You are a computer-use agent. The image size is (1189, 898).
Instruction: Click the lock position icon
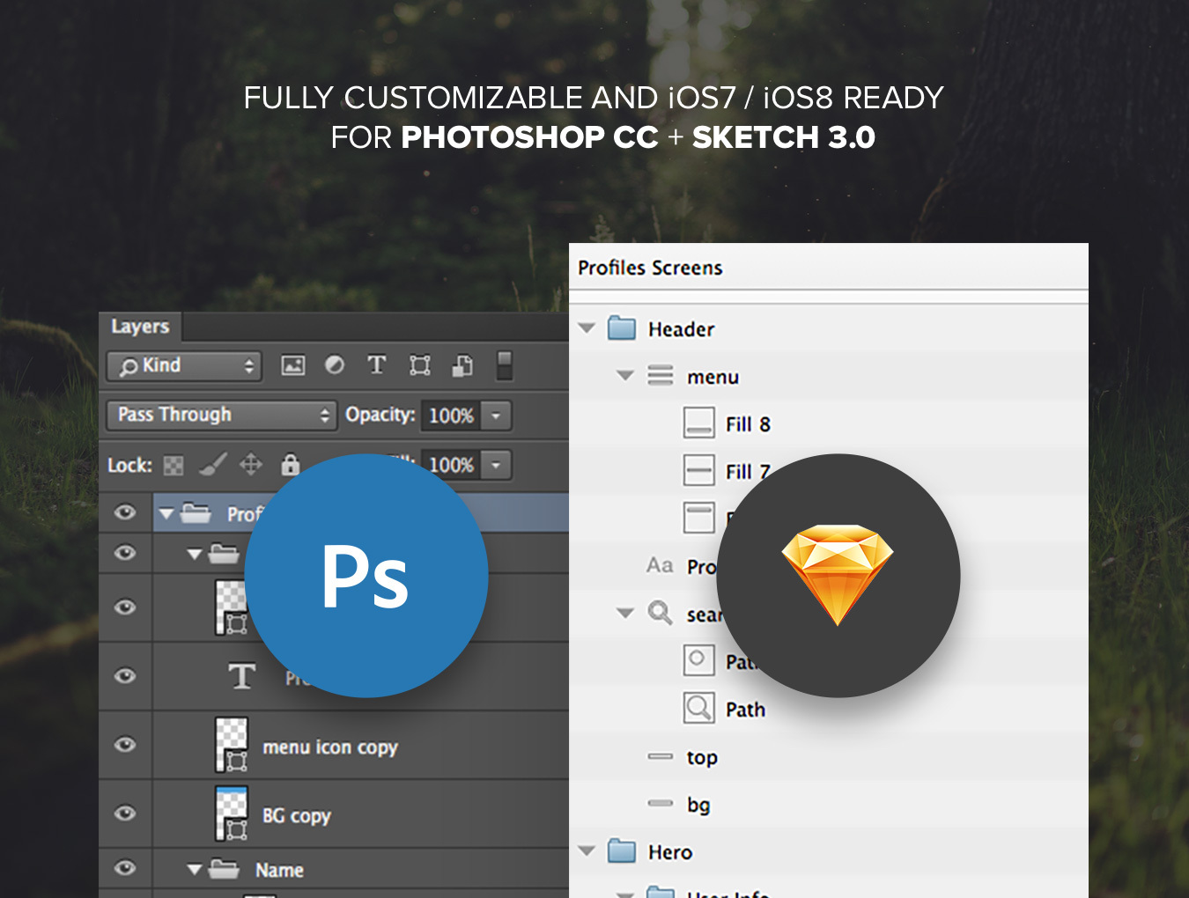pyautogui.click(x=251, y=464)
